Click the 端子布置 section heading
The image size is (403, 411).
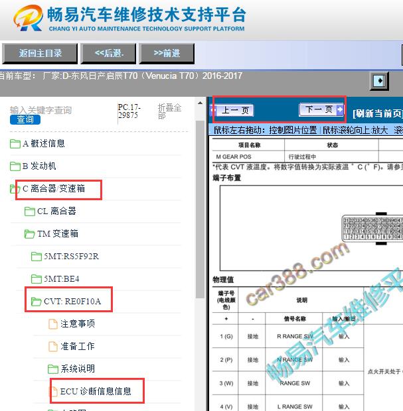pos(226,178)
